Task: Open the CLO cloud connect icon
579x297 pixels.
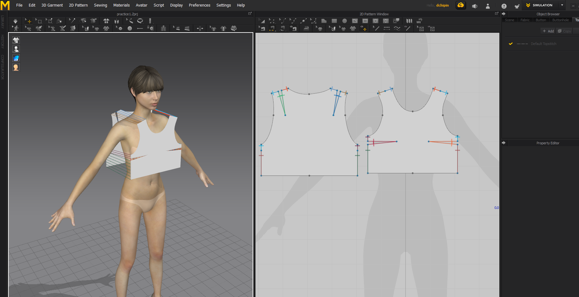Action: coord(460,5)
